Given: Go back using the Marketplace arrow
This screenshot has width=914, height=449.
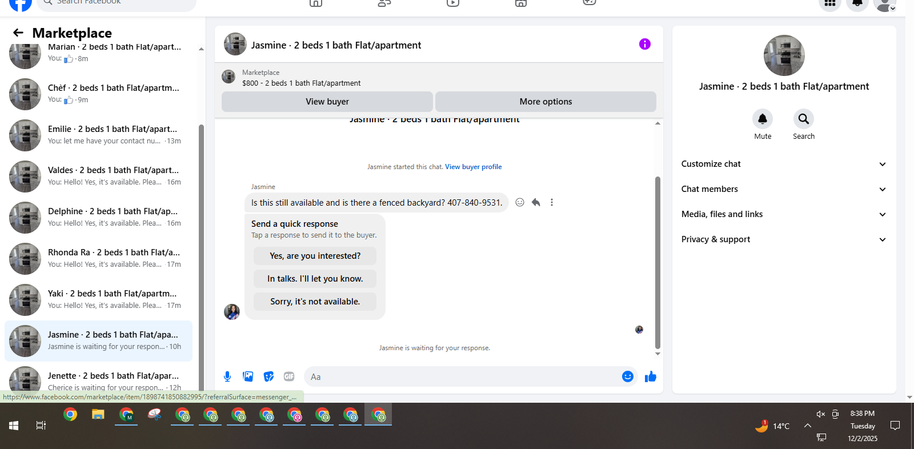Looking at the screenshot, I should pyautogui.click(x=18, y=33).
